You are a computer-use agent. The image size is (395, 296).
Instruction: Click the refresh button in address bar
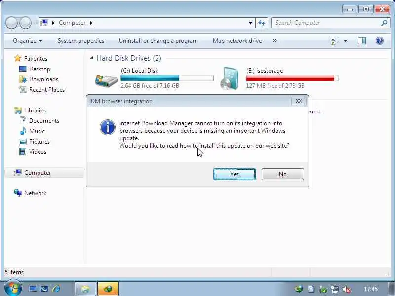(262, 23)
